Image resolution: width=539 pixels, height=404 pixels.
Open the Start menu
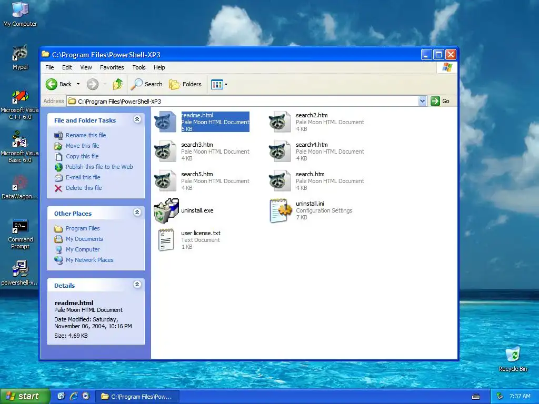(25, 397)
